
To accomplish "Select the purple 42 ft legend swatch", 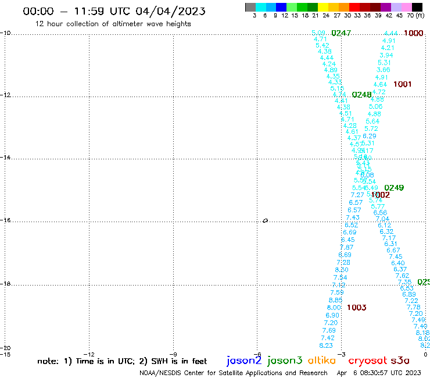I will (x=386, y=7).
